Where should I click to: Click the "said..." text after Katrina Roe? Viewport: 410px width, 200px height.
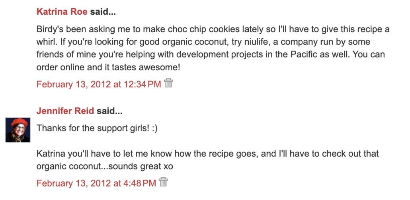click(103, 12)
